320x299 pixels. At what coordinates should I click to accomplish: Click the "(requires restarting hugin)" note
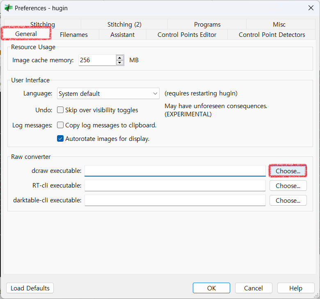point(201,93)
